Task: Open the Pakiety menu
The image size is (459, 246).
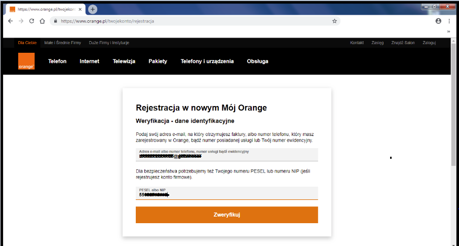Action: coord(158,61)
